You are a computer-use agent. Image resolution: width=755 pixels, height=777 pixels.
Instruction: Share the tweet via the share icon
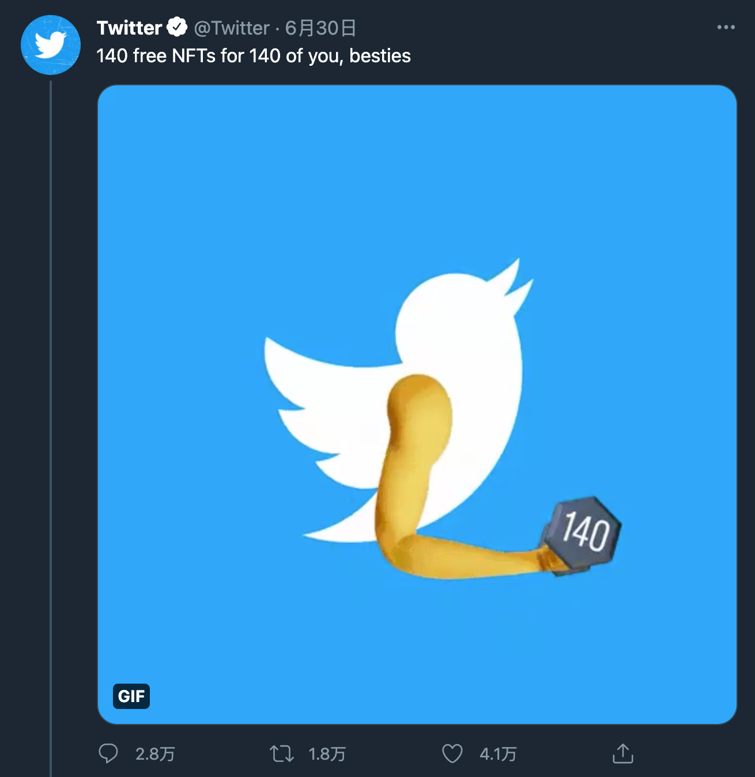(x=622, y=753)
